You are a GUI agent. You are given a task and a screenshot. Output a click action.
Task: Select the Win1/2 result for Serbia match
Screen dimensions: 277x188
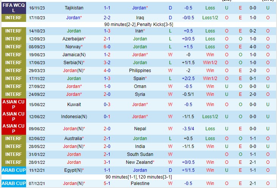coord(210,63)
